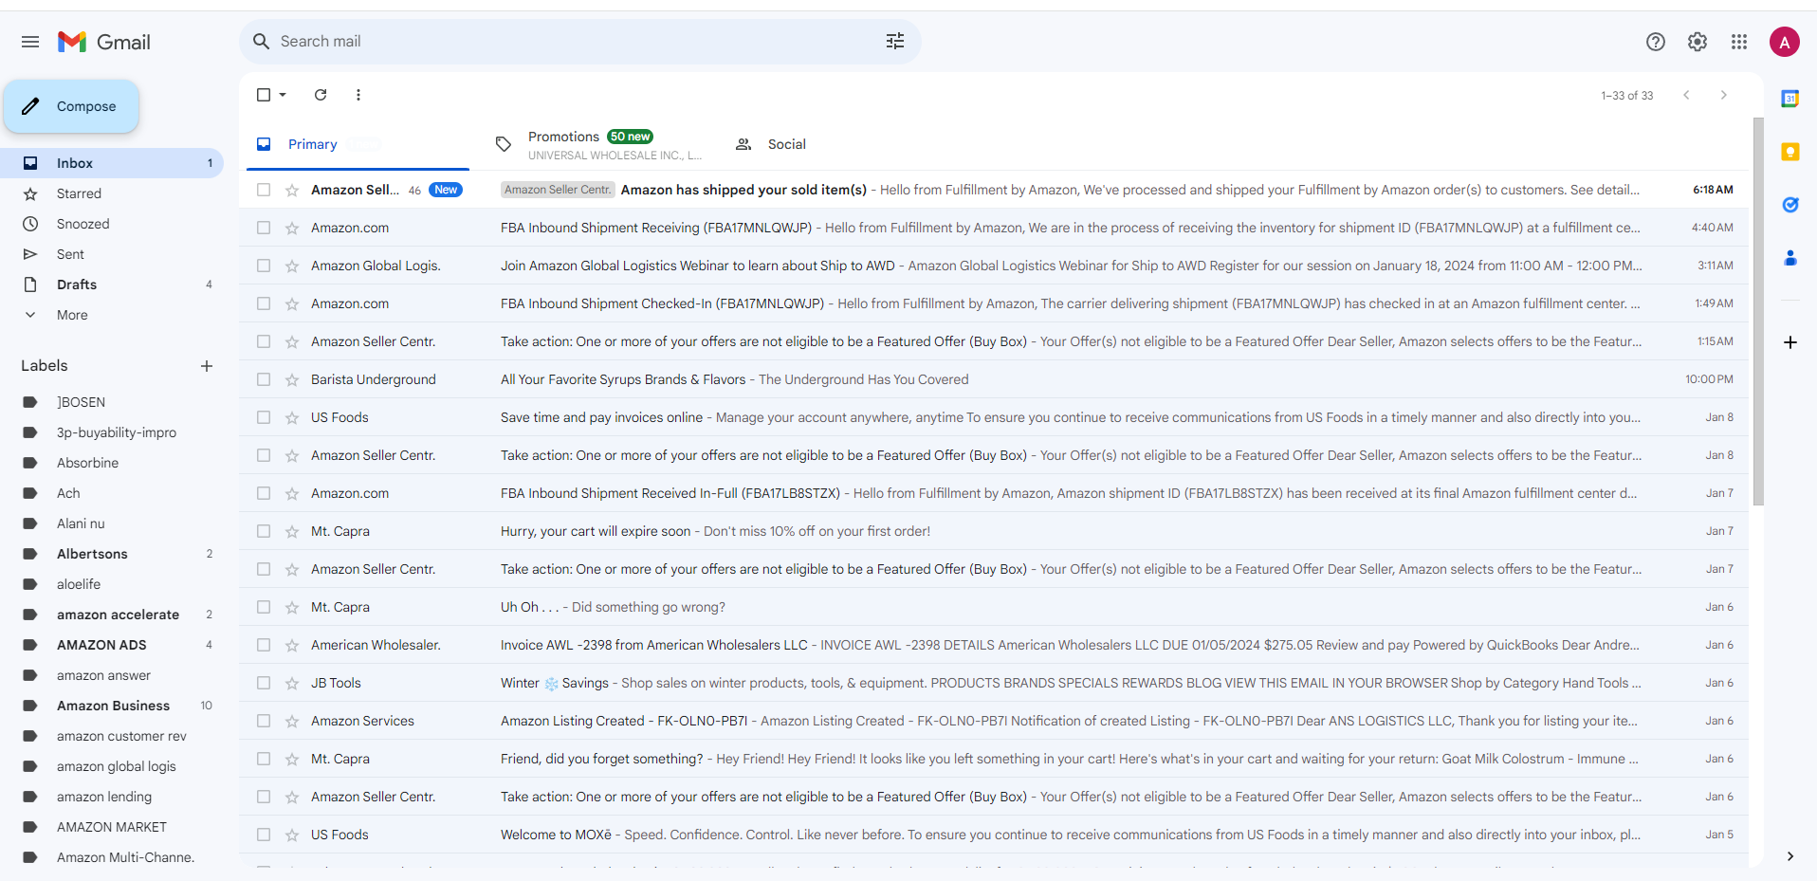Image resolution: width=1817 pixels, height=881 pixels.
Task: Open the Drafts folder
Action: (x=112, y=284)
